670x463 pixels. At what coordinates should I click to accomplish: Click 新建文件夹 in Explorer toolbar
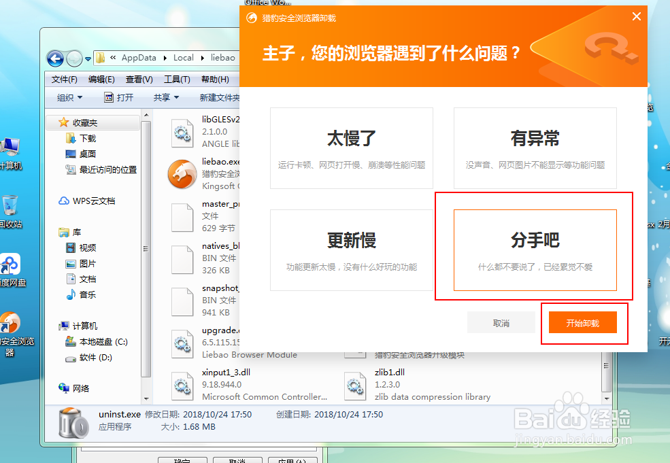(219, 98)
